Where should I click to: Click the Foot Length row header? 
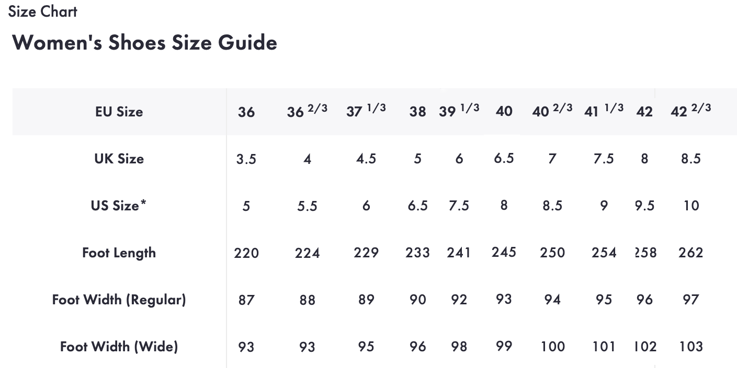119,253
